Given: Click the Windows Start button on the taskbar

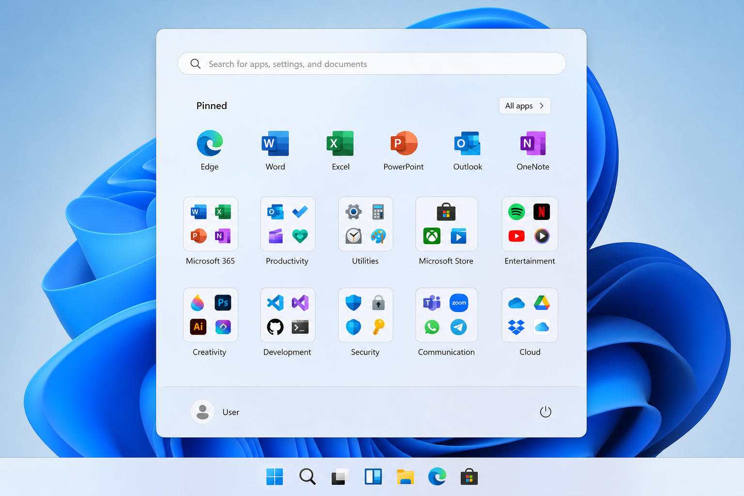Looking at the screenshot, I should click(x=275, y=477).
